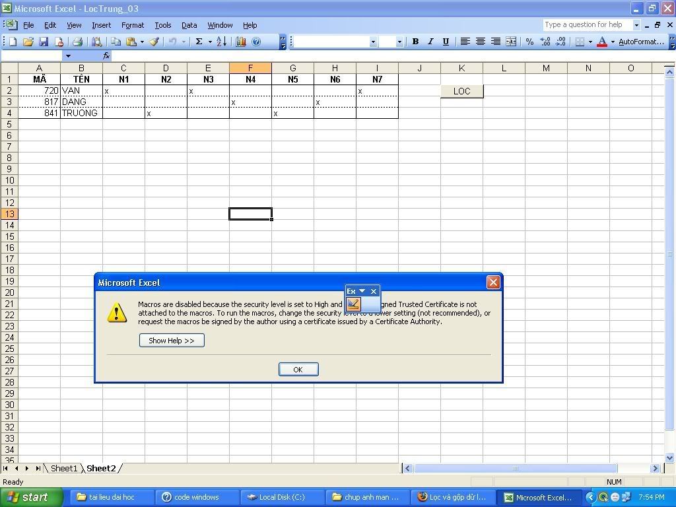The width and height of the screenshot is (676, 507).
Task: Insert AutoSum with the sigma icon
Action: coord(199,42)
